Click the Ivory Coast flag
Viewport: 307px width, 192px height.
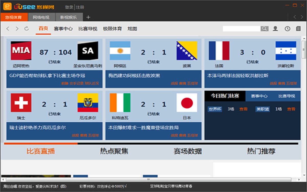[x=120, y=103]
